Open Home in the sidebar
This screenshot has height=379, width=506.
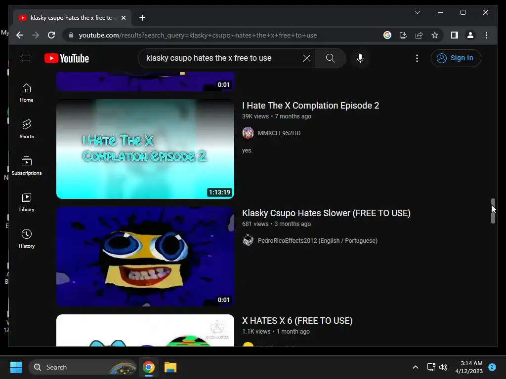point(27,93)
